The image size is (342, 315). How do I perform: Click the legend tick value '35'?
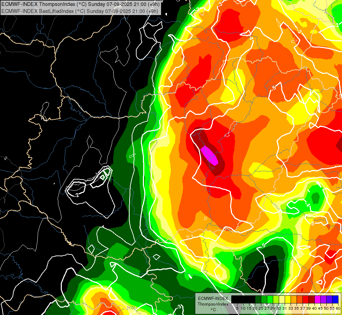(x=297, y=308)
